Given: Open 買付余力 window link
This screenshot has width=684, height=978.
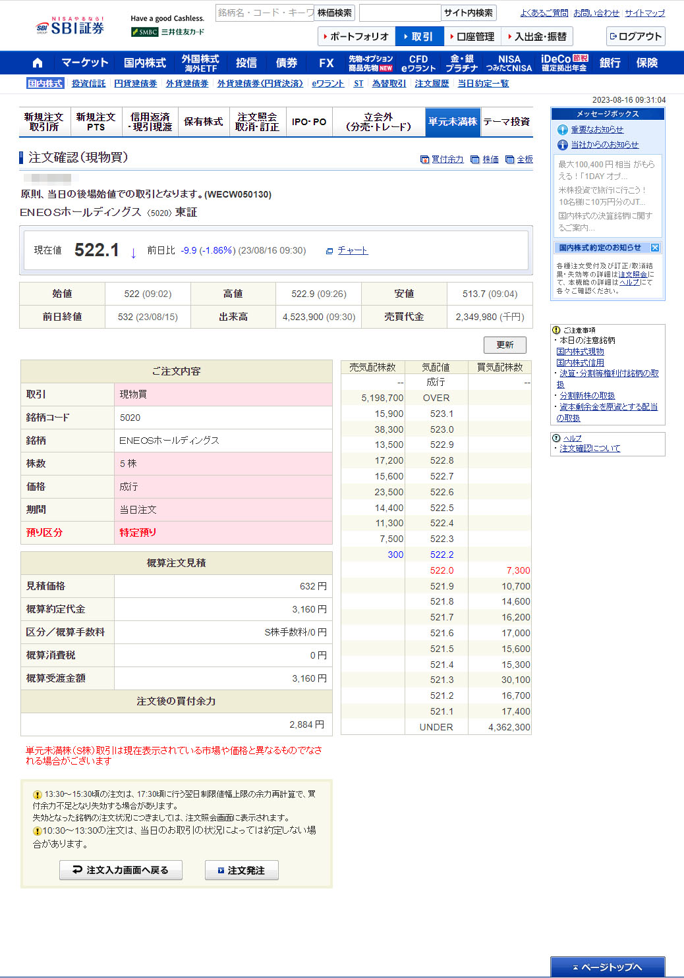Looking at the screenshot, I should pyautogui.click(x=447, y=159).
